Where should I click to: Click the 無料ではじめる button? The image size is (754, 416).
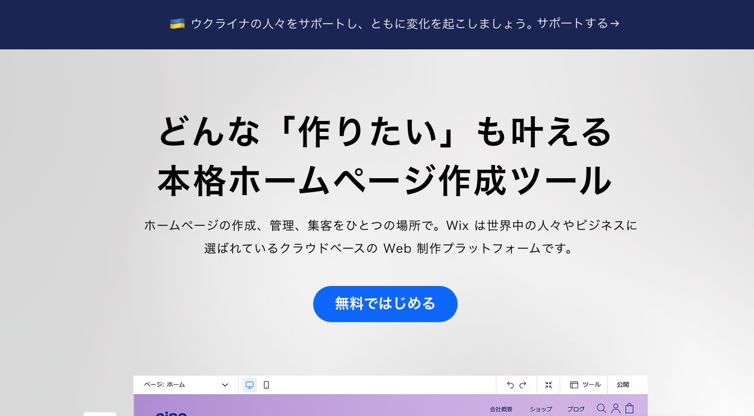pyautogui.click(x=385, y=304)
